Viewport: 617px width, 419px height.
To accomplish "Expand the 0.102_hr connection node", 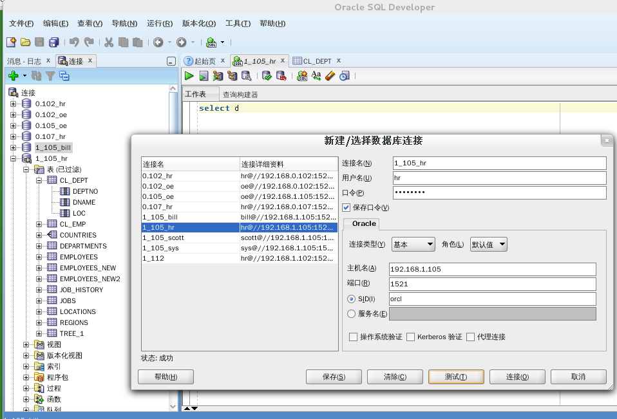I will (14, 104).
